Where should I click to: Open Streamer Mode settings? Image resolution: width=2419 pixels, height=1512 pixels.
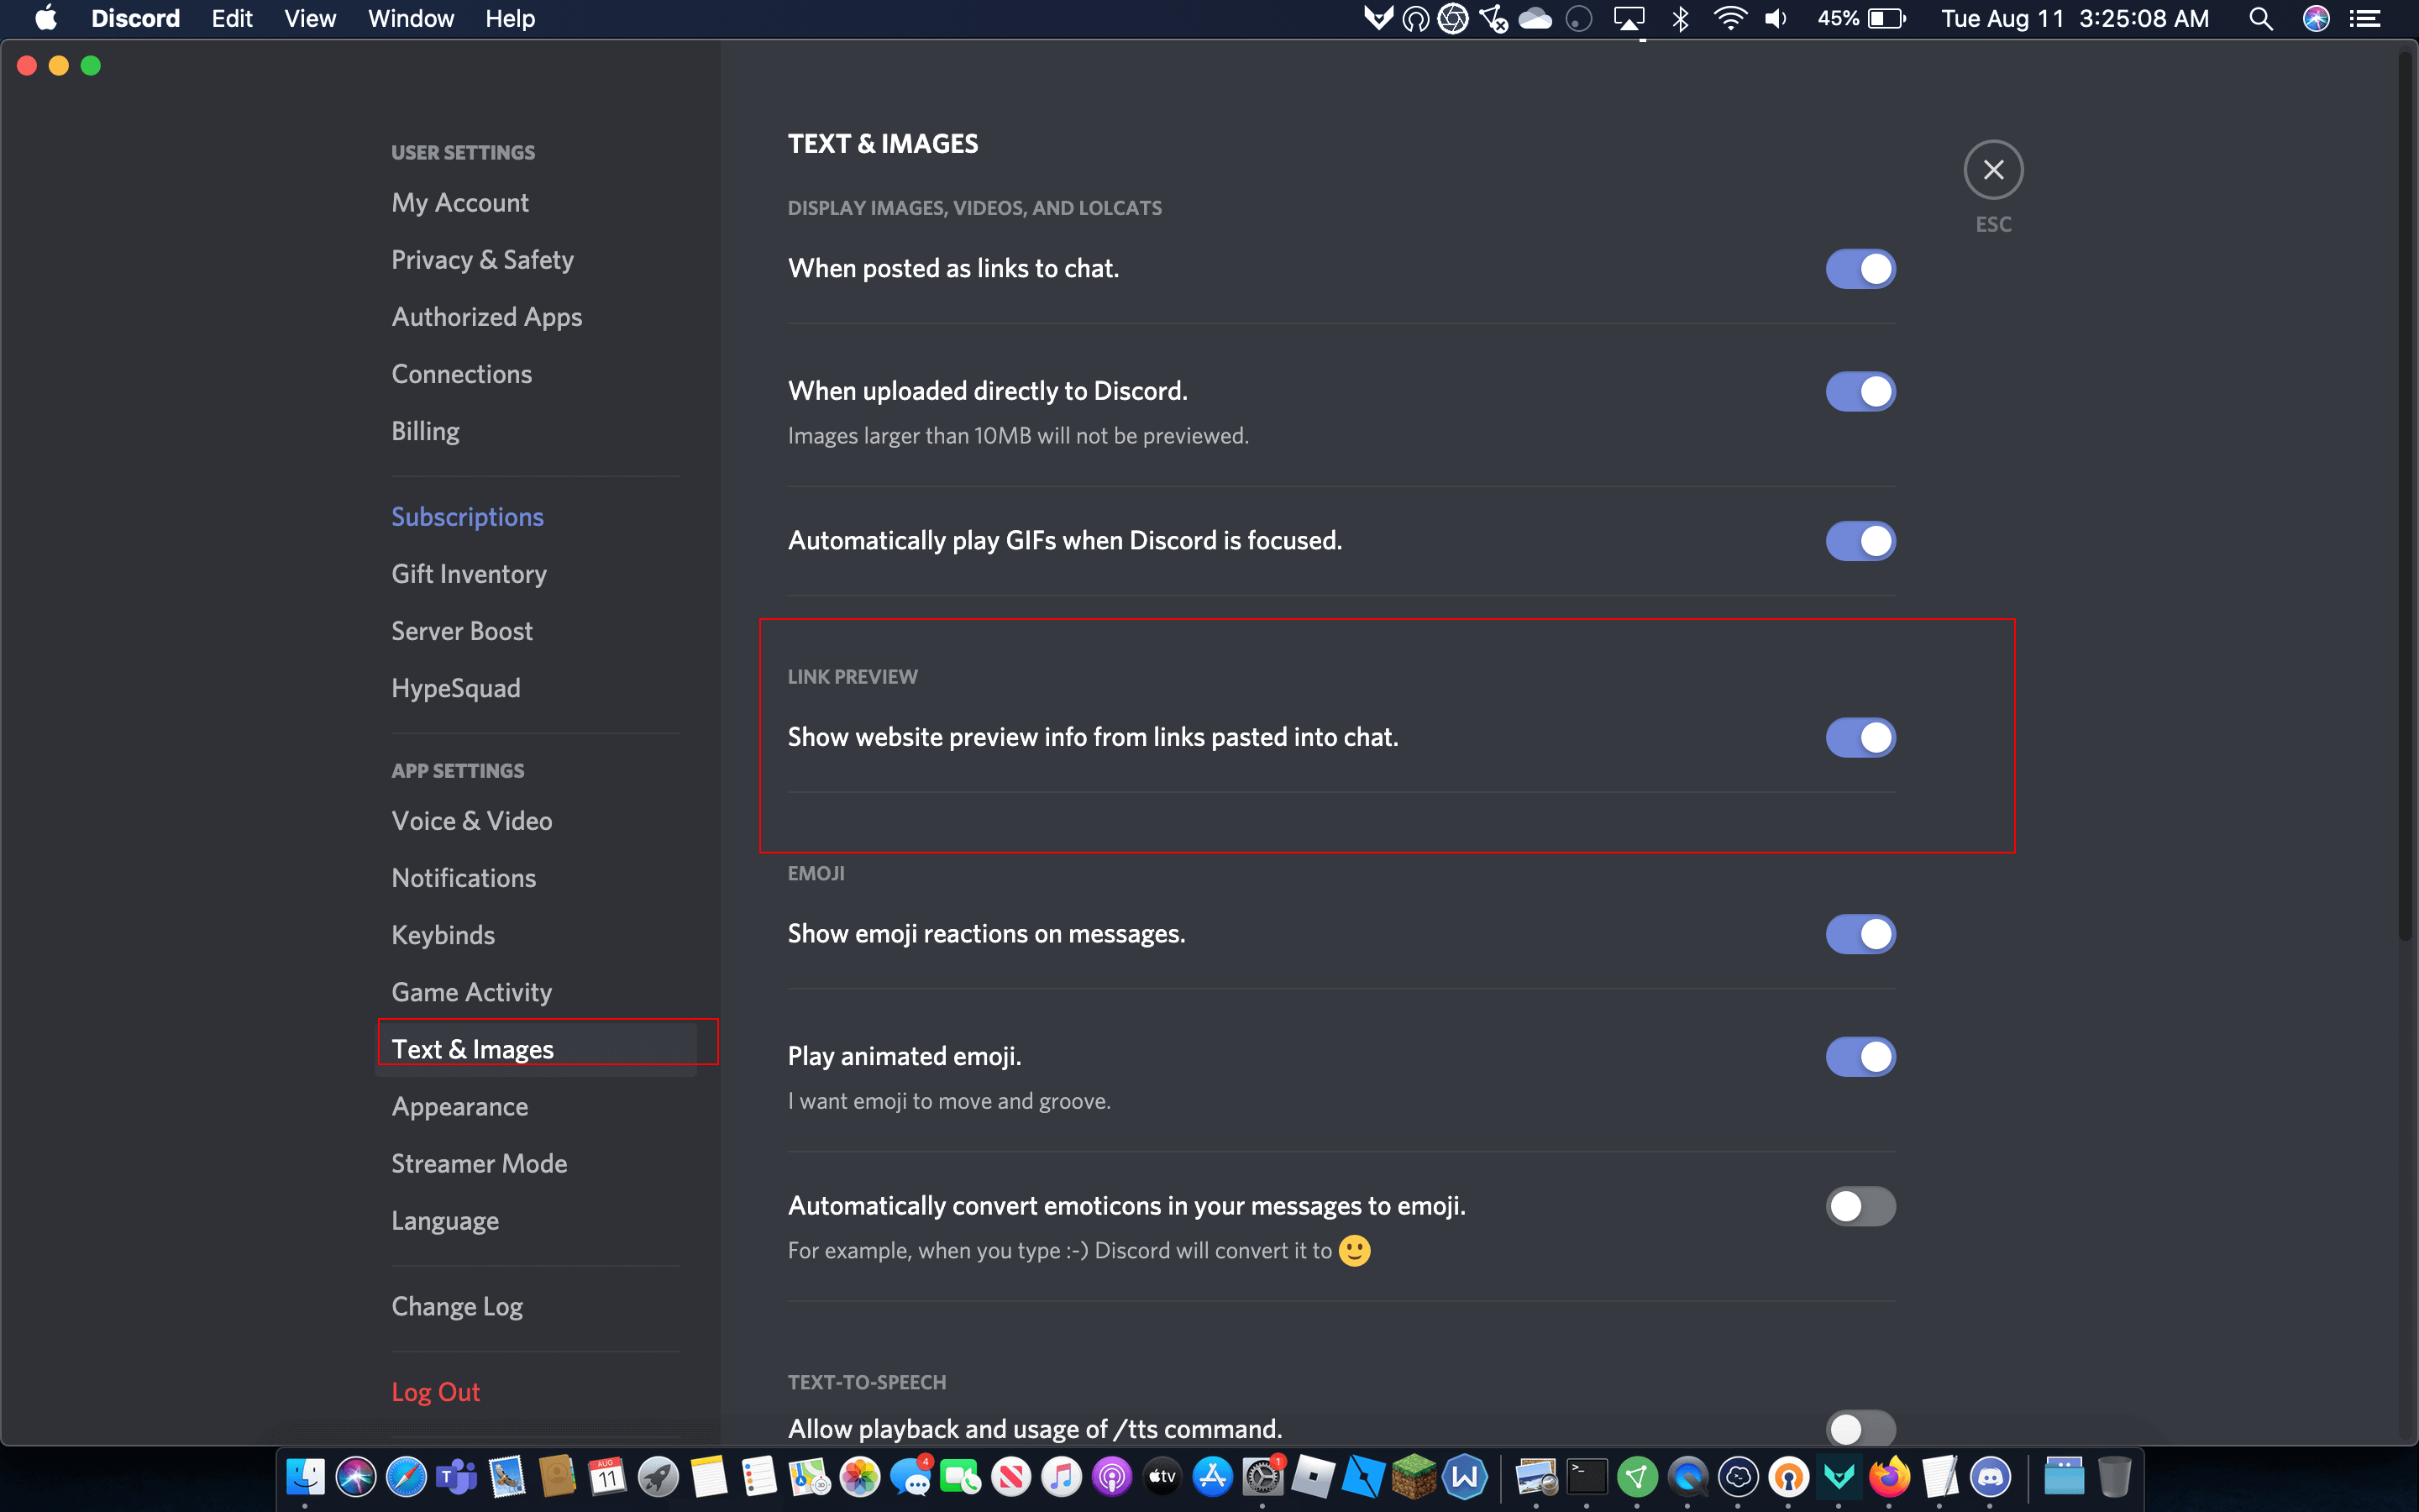(480, 1162)
